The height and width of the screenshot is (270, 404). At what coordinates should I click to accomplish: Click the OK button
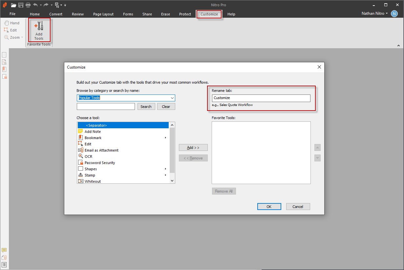coord(269,207)
